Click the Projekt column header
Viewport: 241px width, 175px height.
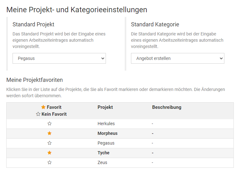tap(105, 107)
